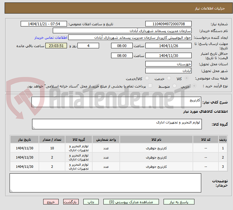The width and height of the screenshot is (233, 210).
Task: Click the date 1404/11/30 in row 3
Action: pos(24,167)
